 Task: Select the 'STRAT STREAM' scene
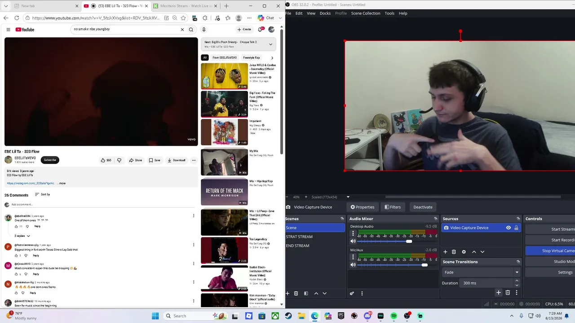315,237
